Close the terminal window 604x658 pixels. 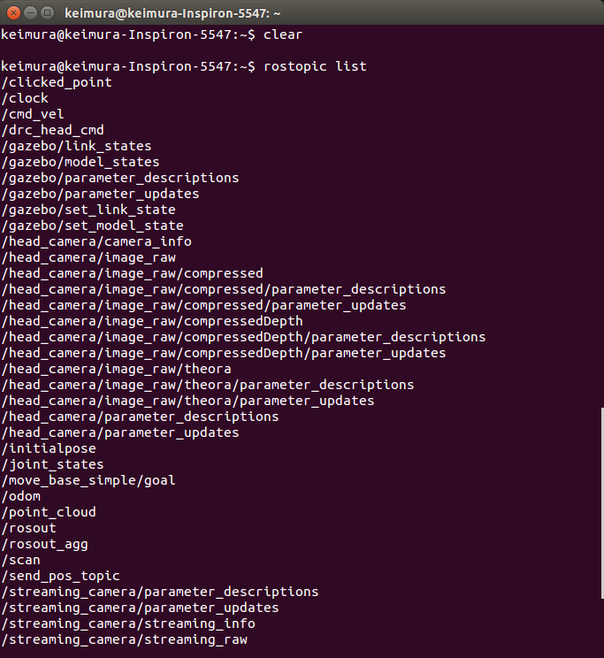[x=13, y=13]
